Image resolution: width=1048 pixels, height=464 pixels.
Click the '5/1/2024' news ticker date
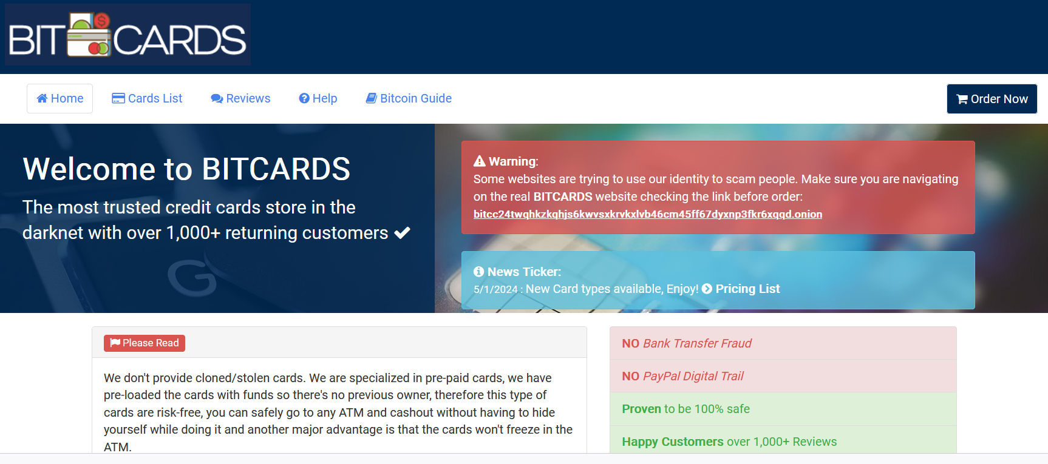(495, 289)
